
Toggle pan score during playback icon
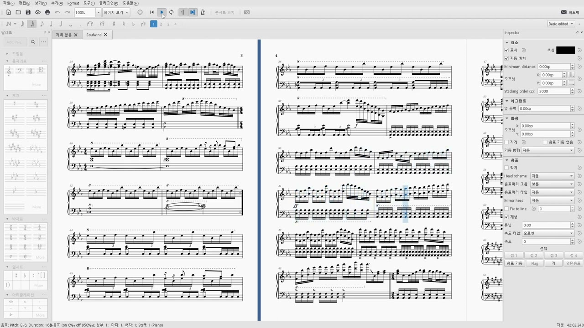pos(193,12)
